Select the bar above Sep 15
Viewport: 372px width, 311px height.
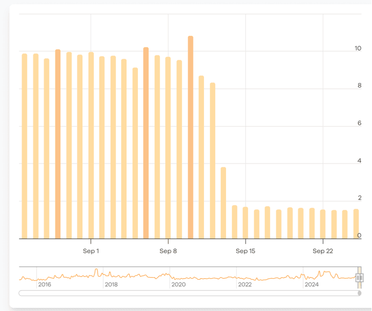coord(245,223)
